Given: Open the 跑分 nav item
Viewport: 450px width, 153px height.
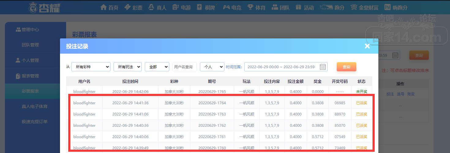Looking at the screenshot, I should point(332,7).
